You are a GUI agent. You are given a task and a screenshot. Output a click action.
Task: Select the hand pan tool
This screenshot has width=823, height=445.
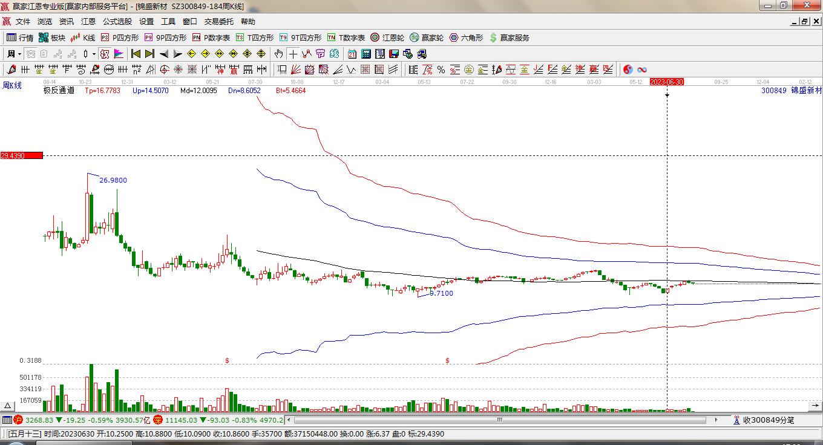(278, 54)
